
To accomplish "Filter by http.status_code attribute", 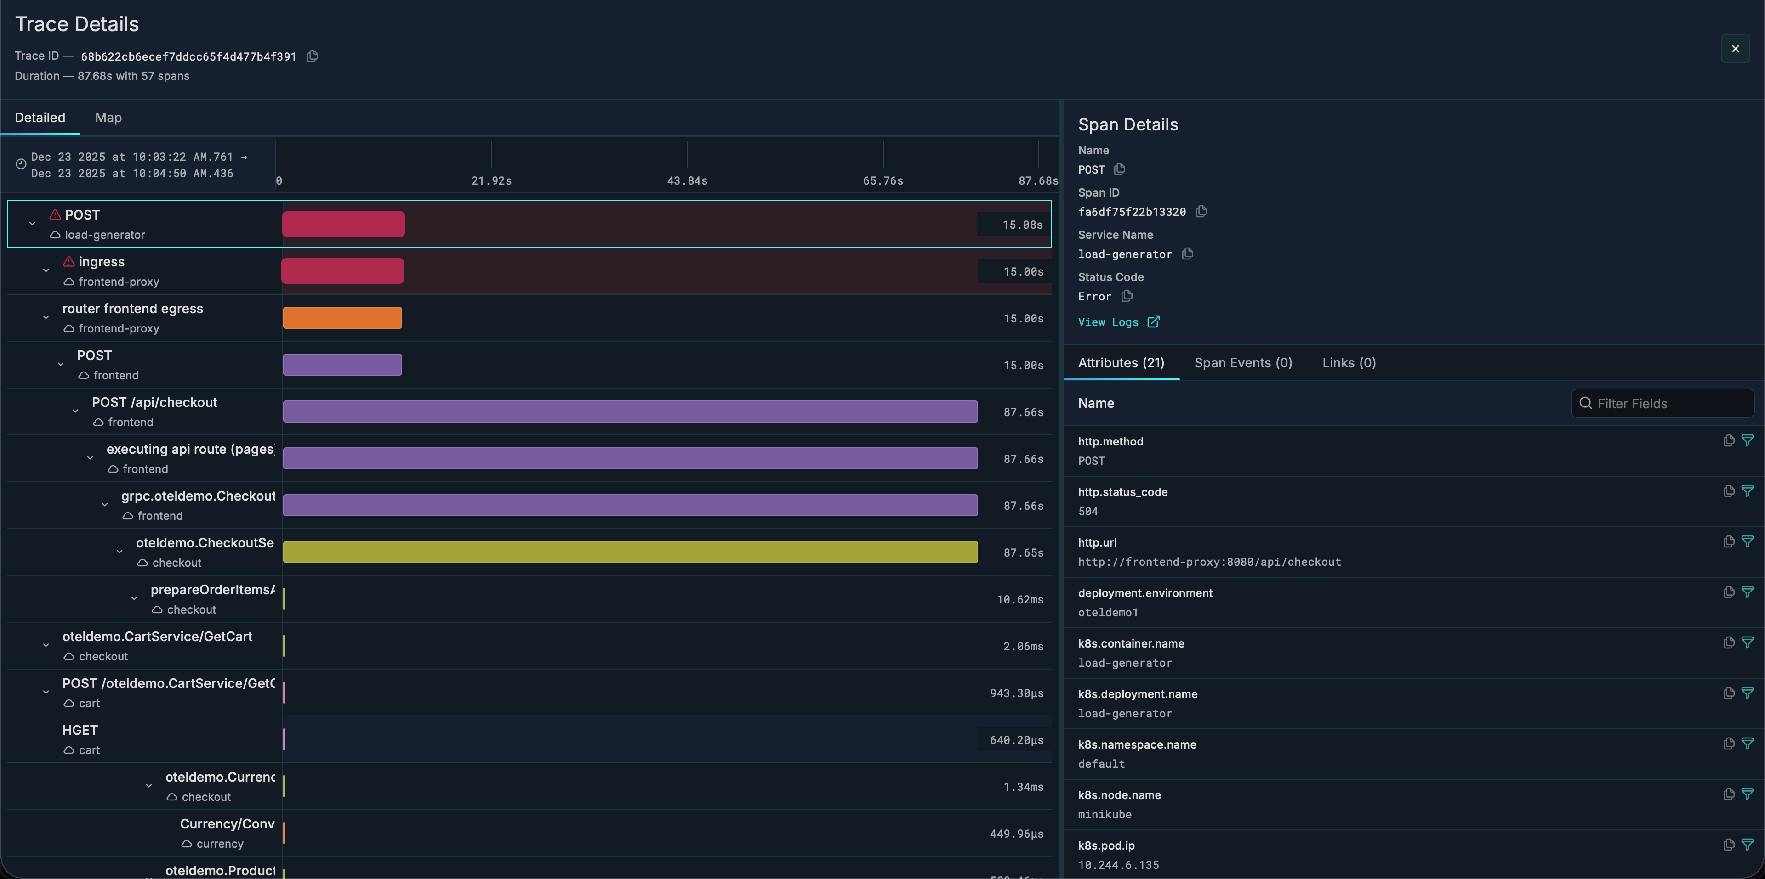I will [1747, 491].
